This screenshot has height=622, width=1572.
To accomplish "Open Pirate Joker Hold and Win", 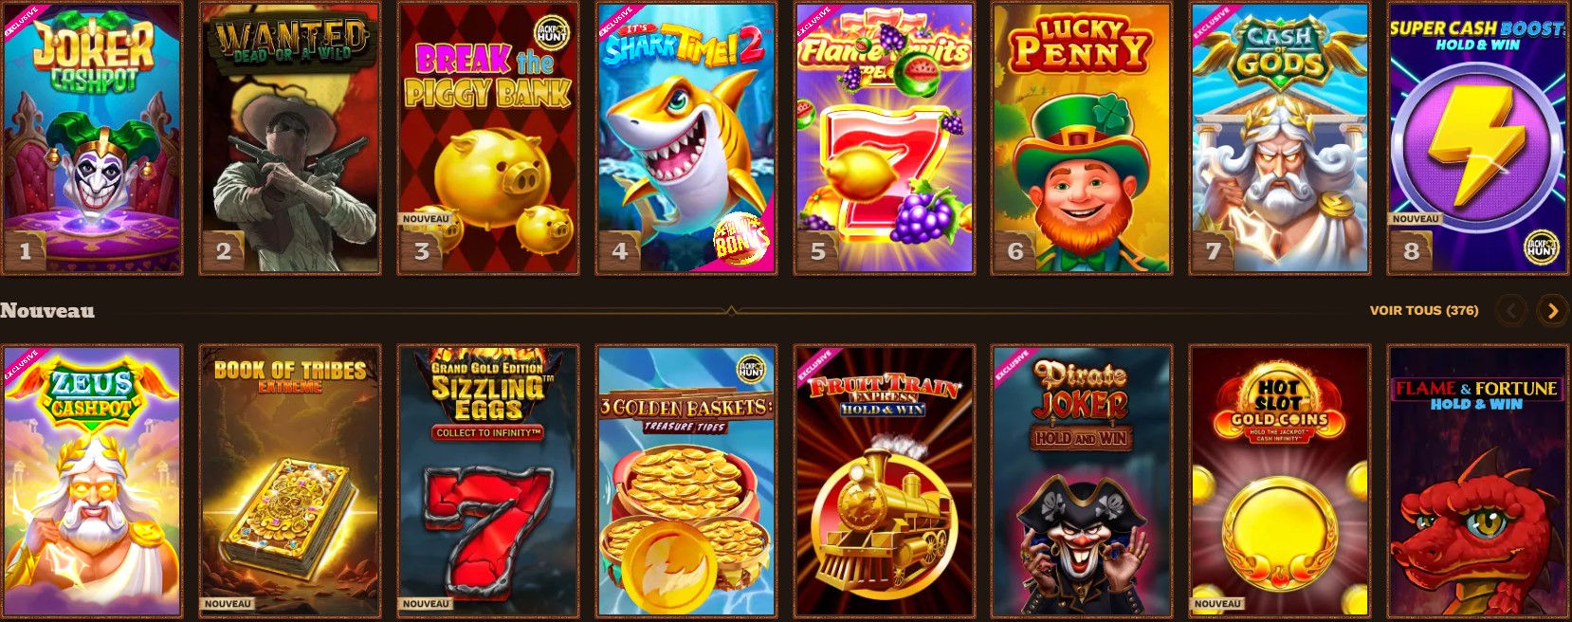I will 1082,482.
